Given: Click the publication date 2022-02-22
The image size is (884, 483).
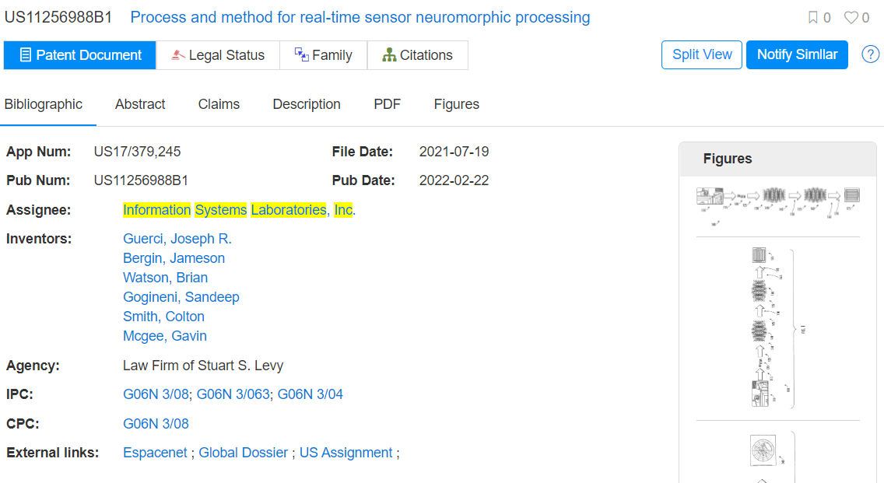Looking at the screenshot, I should point(454,180).
